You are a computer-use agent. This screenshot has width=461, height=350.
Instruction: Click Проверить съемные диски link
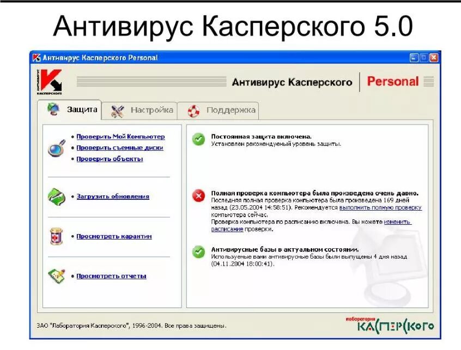coord(120,148)
